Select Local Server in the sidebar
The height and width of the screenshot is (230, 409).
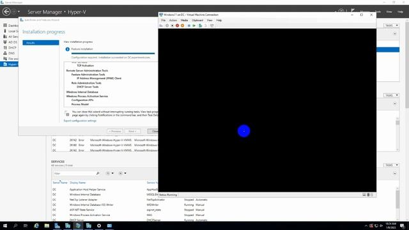coord(10,31)
